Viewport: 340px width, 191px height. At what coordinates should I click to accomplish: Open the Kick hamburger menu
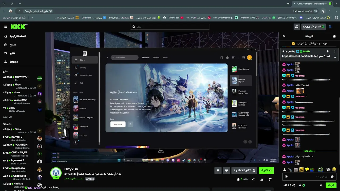click(x=6, y=27)
